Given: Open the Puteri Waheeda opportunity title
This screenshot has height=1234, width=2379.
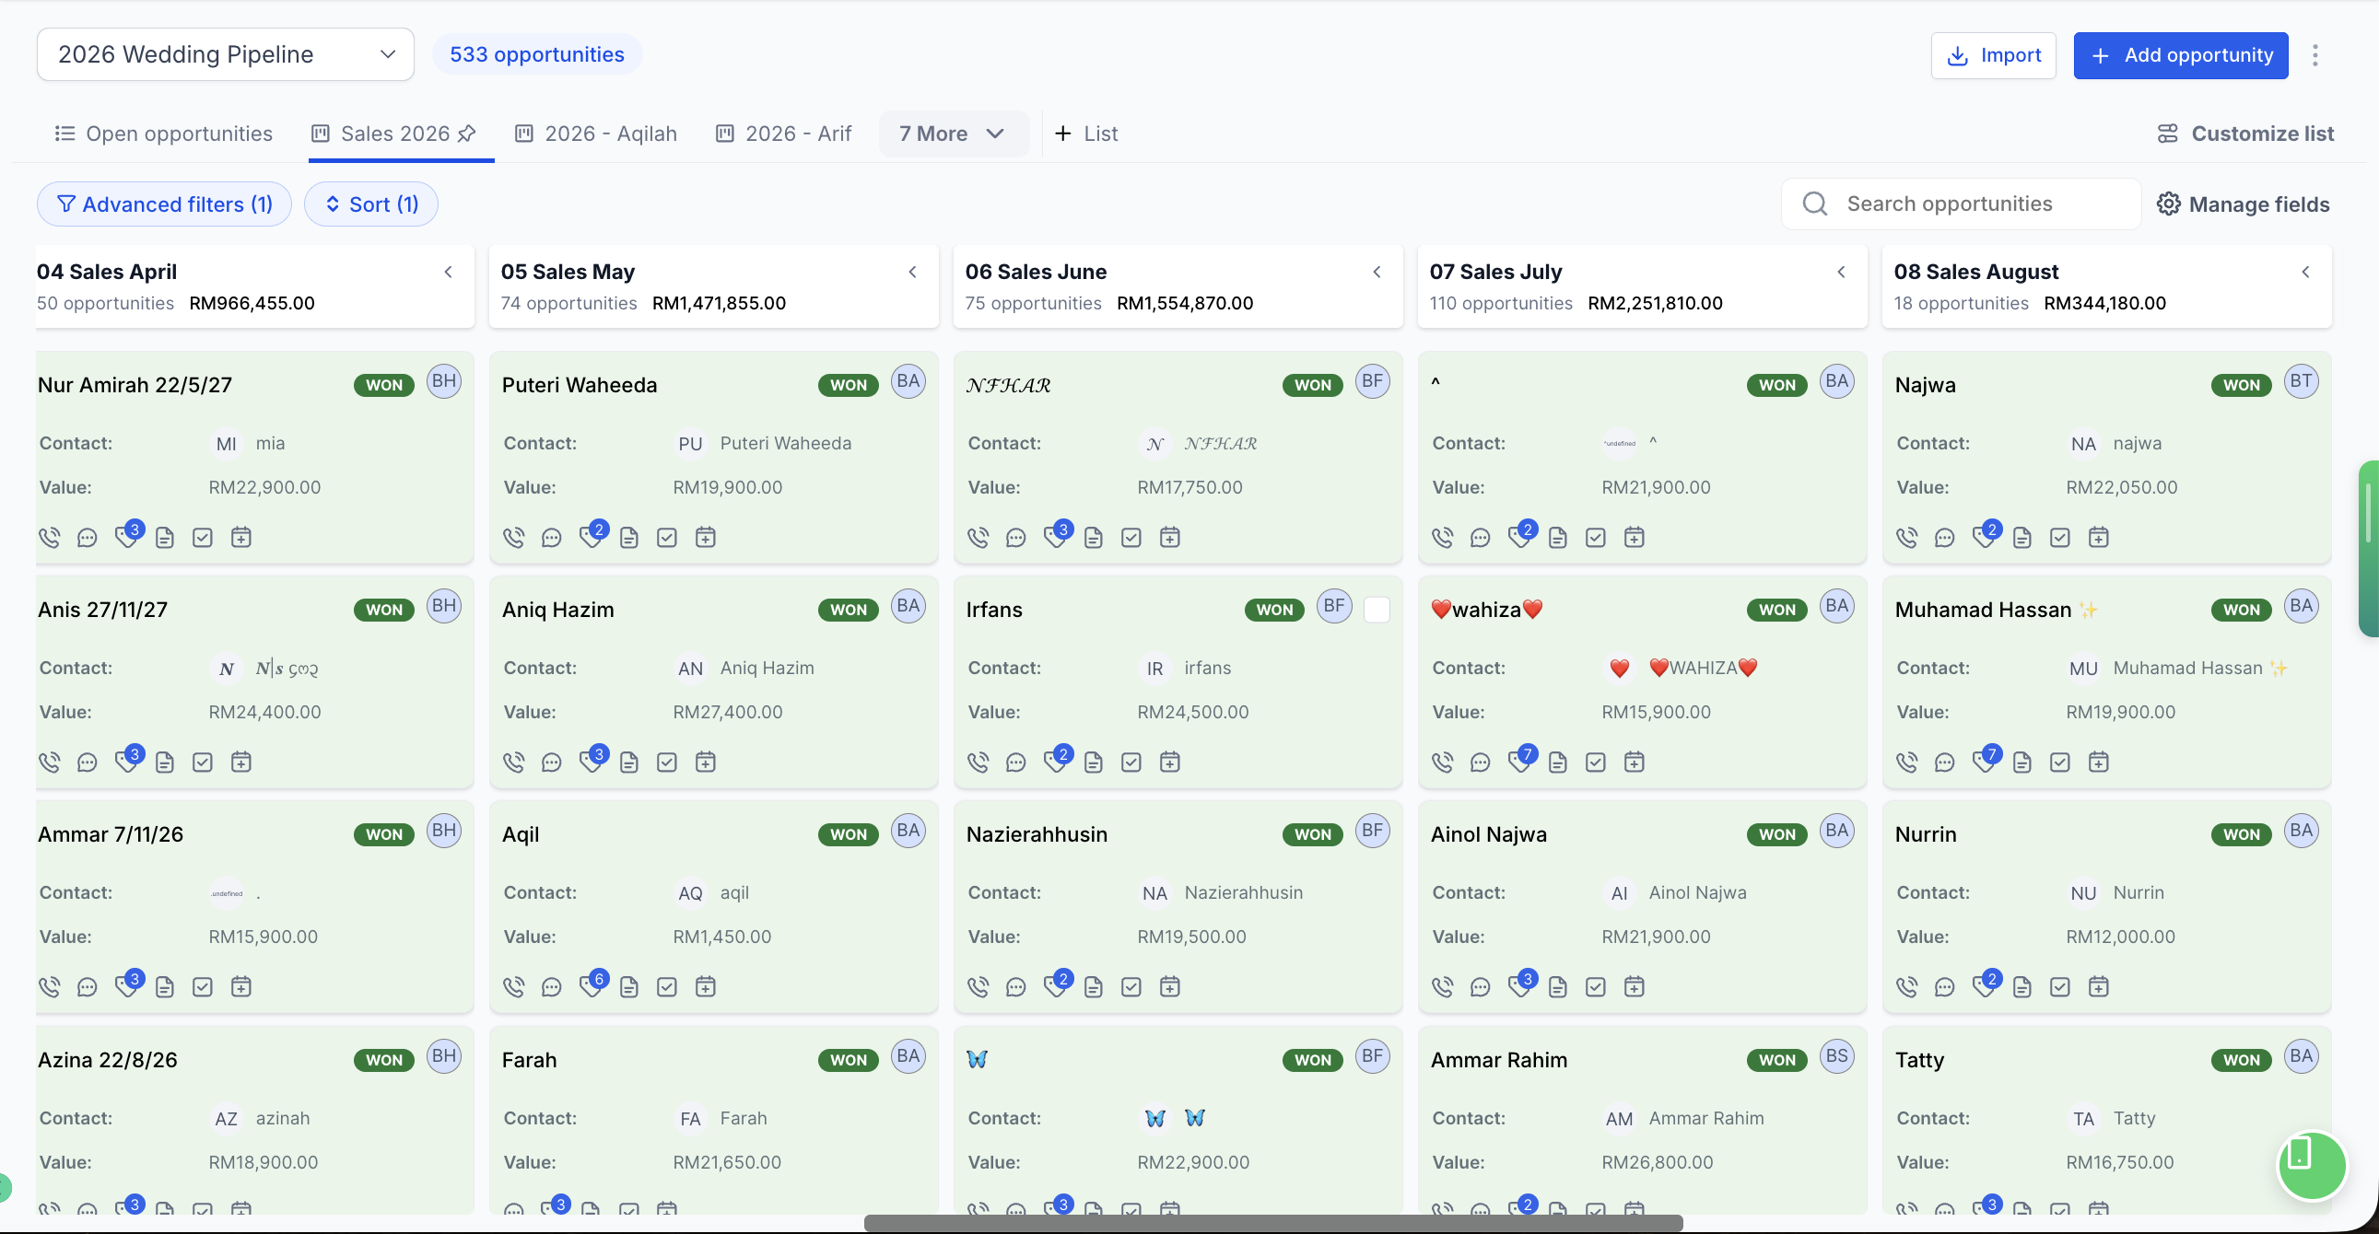Looking at the screenshot, I should [579, 385].
